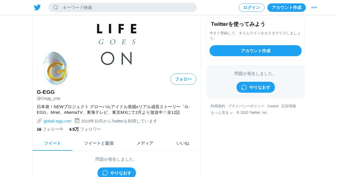The image size is (337, 177).
Task: Click アカウント作成 in the top bar
Action: point(286,8)
